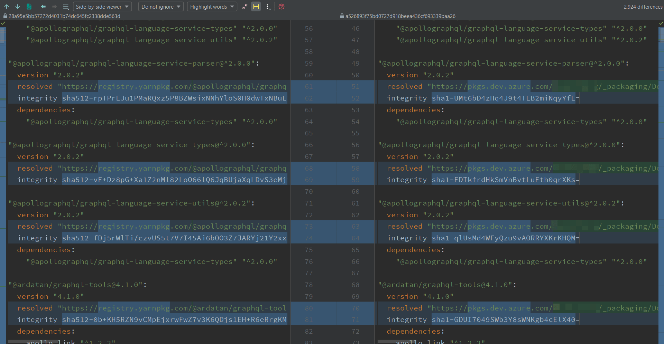This screenshot has width=664, height=344.
Task: Open the Highlight words dropdown
Action: pos(212,7)
